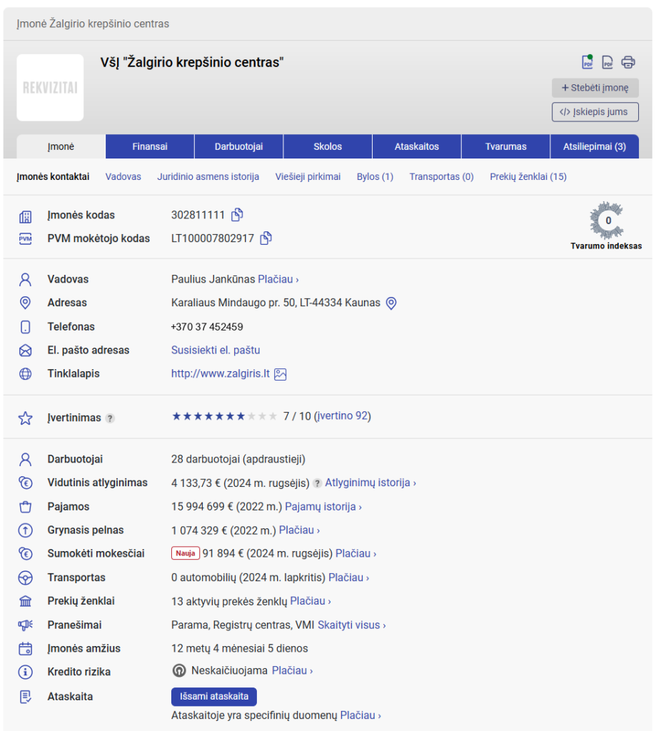Viewport: 661px width, 731px height.
Task: Click Plačiau after Ataskaitoje yra specifinių duomenų
Action: coord(360,715)
